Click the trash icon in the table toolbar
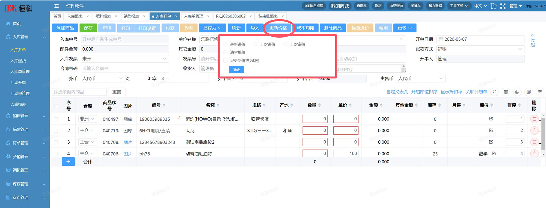The height and width of the screenshot is (208, 546). coord(506,92)
